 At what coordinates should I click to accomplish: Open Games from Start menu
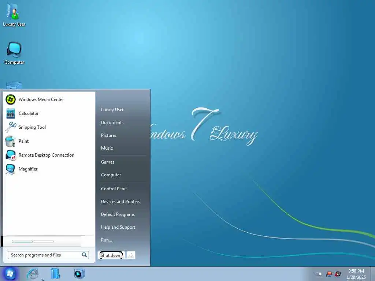click(108, 162)
